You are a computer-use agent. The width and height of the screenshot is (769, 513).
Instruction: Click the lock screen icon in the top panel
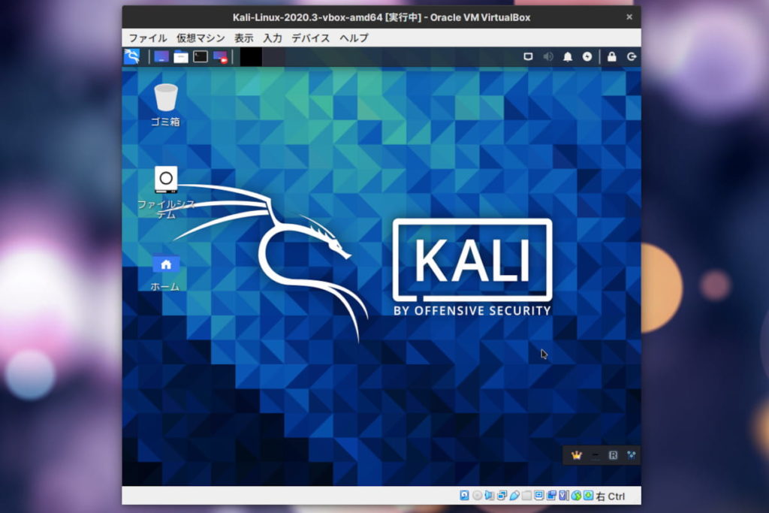click(611, 56)
